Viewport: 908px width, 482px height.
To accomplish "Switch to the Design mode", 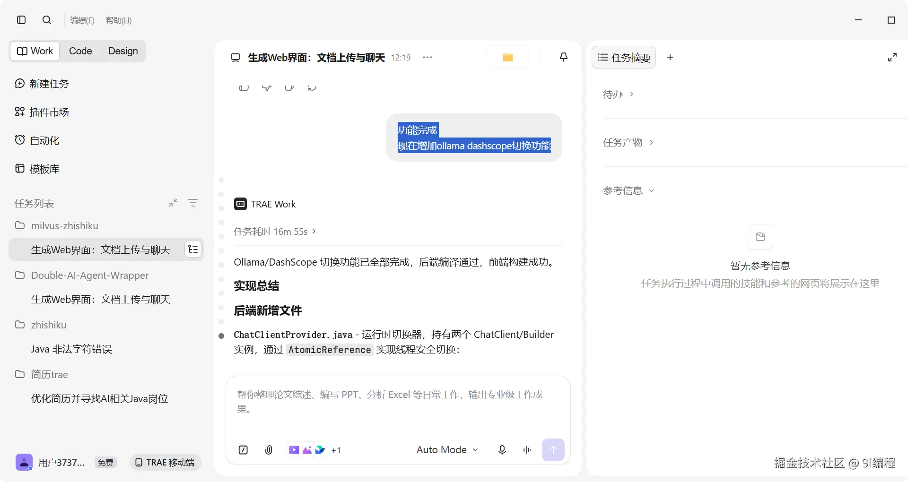I will (x=123, y=51).
